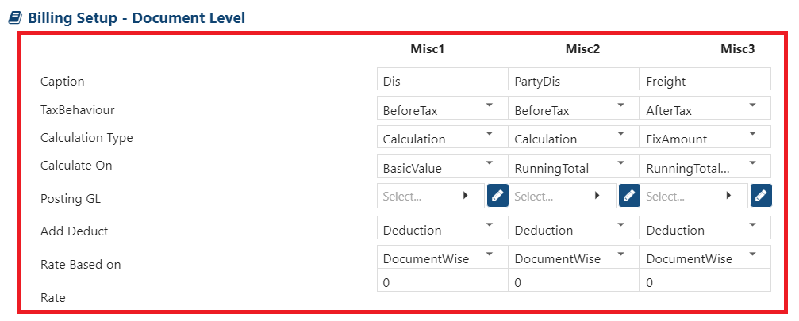Image resolution: width=799 pixels, height=321 pixels.
Task: Open the Misc3 Posting GL Select picker
Action: point(694,195)
